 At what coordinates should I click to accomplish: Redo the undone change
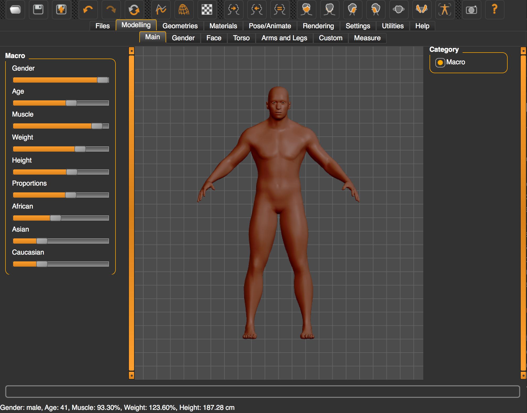[x=111, y=10]
